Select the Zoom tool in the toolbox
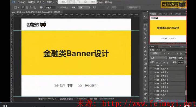 pos(145,98)
